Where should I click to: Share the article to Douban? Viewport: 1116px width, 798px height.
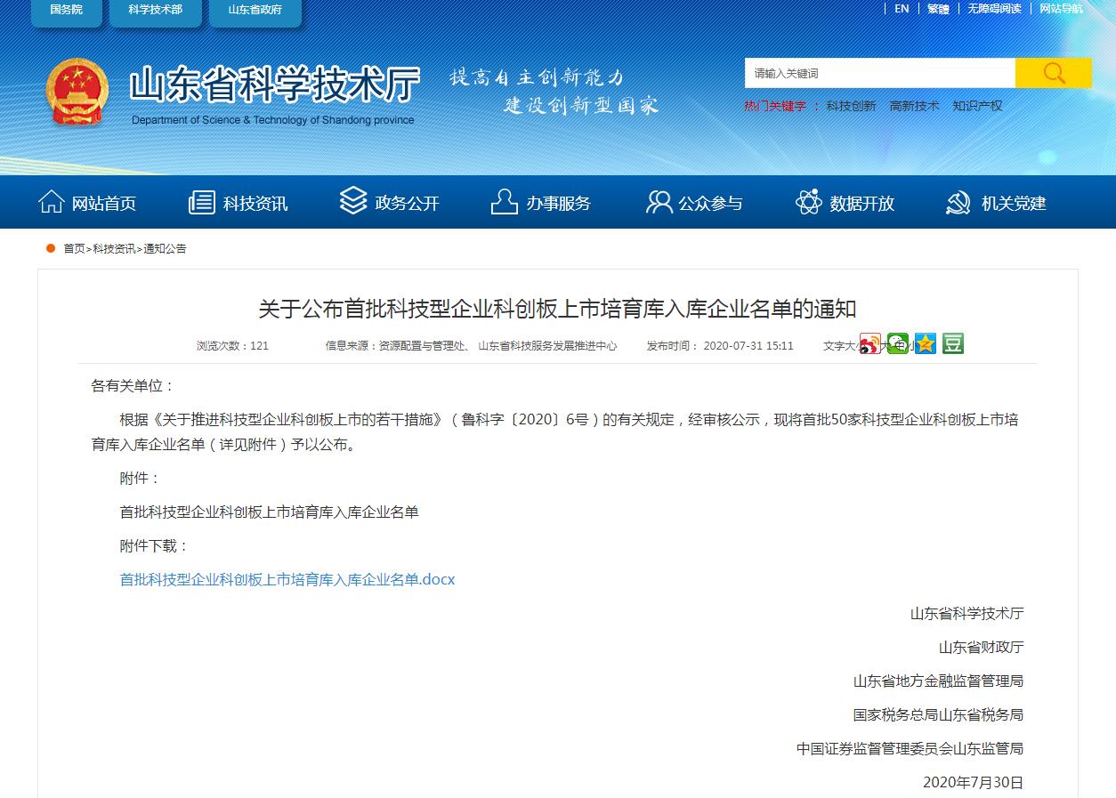tap(953, 343)
